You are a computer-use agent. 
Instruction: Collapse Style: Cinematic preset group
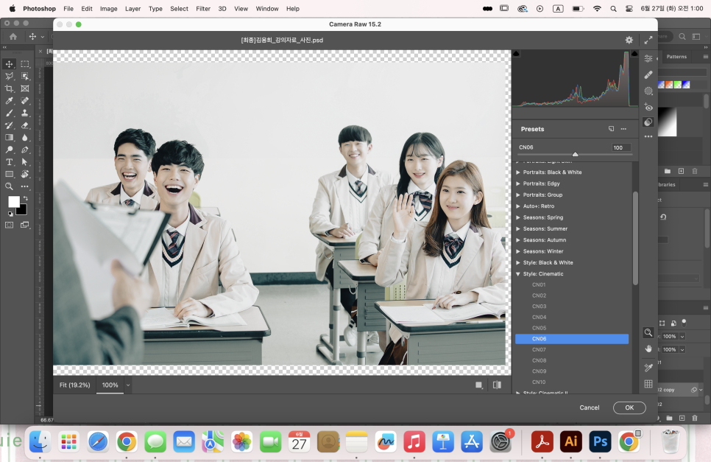[x=518, y=274]
